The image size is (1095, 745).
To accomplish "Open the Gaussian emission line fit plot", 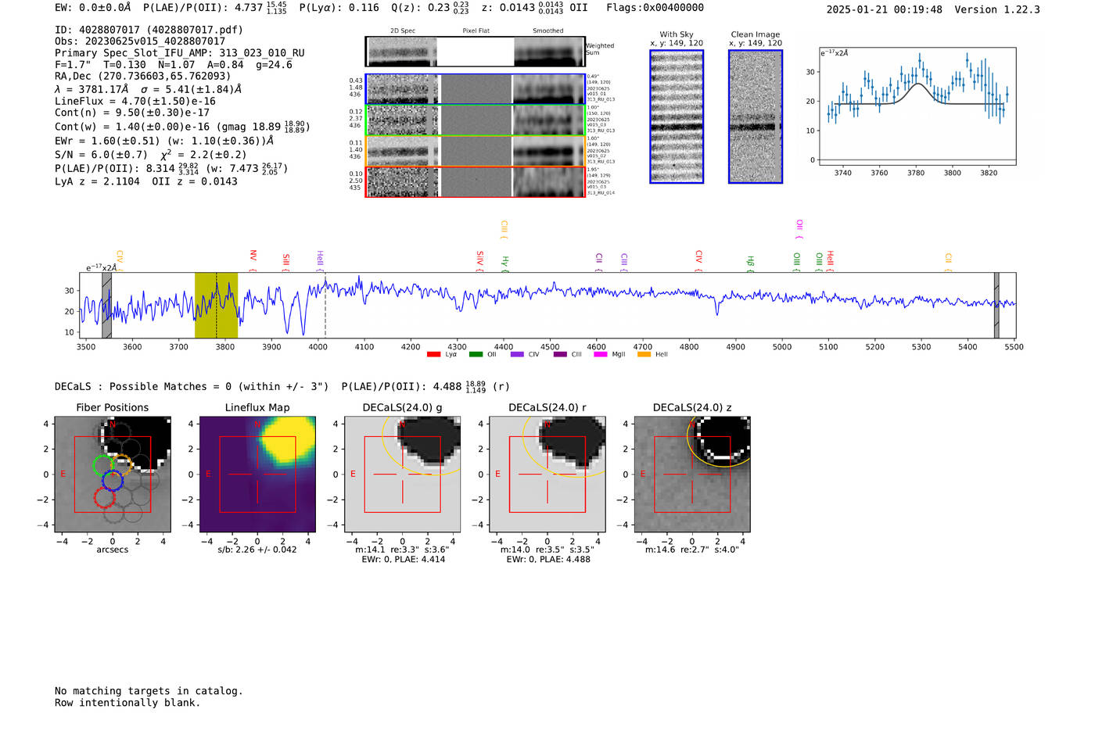I will pos(917,107).
